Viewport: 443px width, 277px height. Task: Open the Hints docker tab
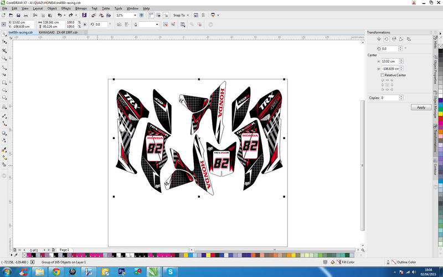click(x=435, y=43)
